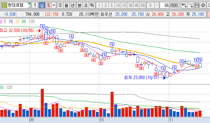Open the add candle chart tool icon

point(184,5)
